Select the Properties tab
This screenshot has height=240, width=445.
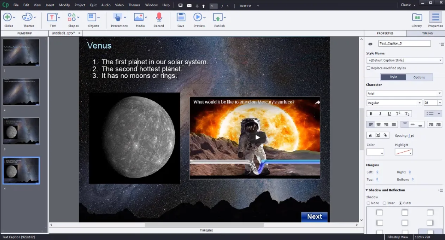coord(385,33)
